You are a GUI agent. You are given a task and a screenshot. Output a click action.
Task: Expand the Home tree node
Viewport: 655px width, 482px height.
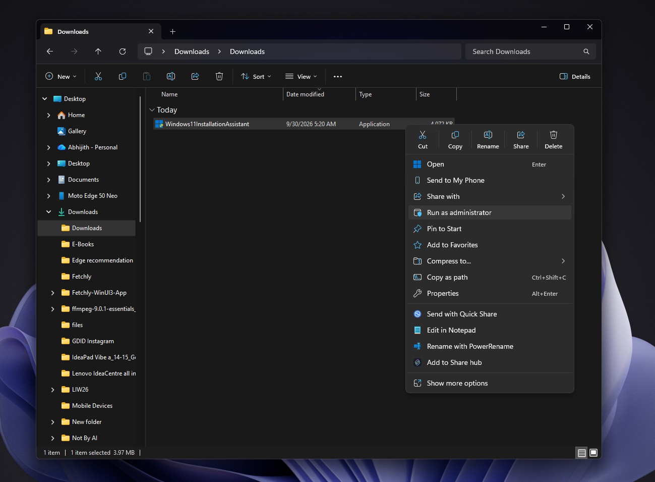48,115
